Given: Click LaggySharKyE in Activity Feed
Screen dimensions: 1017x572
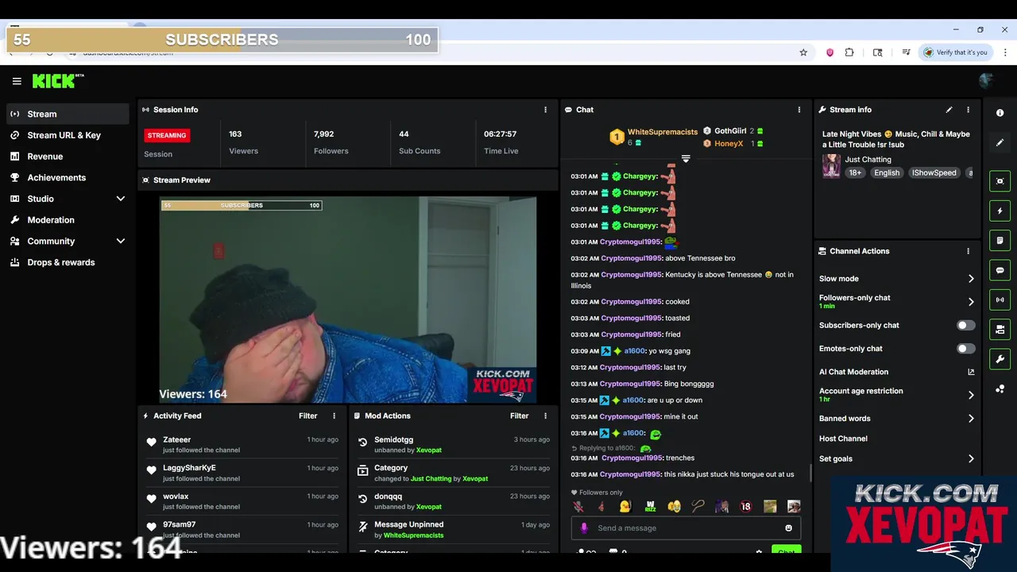Looking at the screenshot, I should click(189, 468).
